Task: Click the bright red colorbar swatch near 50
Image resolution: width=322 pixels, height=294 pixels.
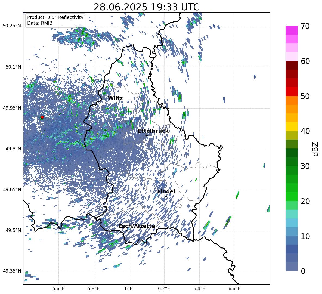Action: click(292, 92)
